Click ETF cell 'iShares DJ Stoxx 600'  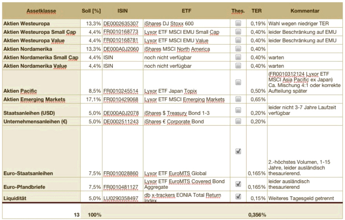(x=186, y=24)
